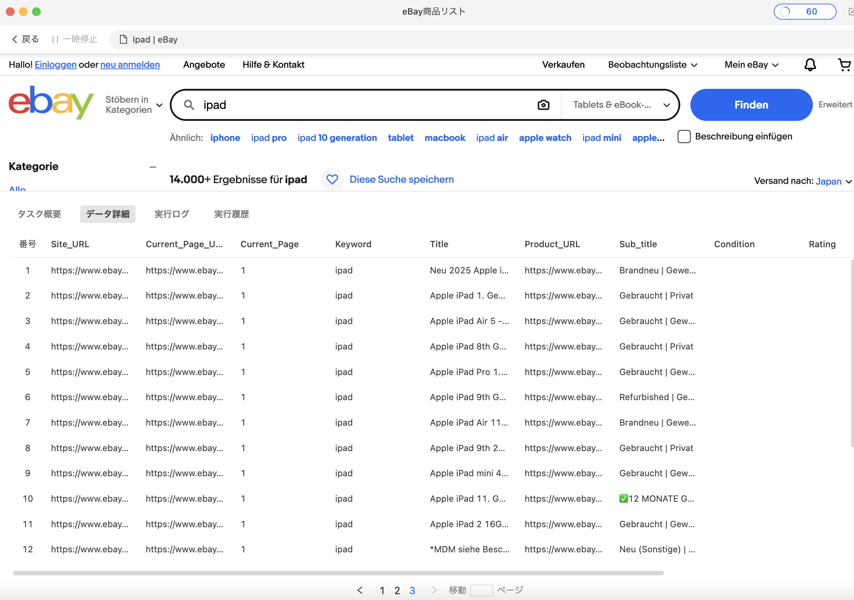This screenshot has width=854, height=600.
Task: Click the page document icon beside Ipad | eBay
Action: tap(123, 39)
